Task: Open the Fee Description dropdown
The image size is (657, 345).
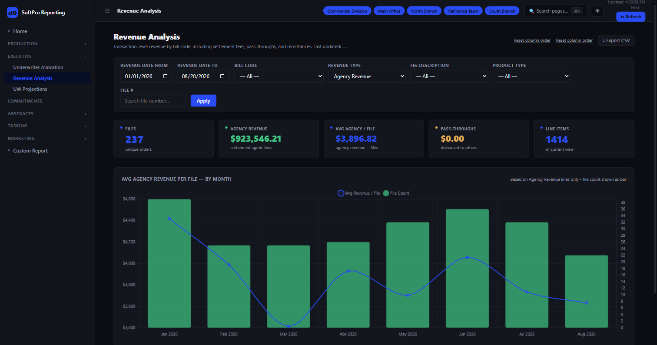Action: coord(449,76)
